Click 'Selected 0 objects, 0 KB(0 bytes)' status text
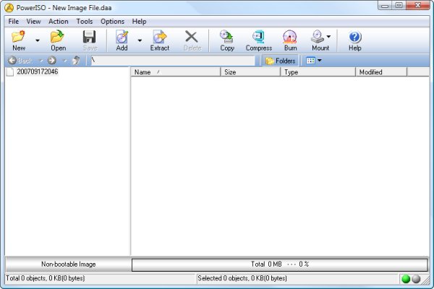Screen dimensions: 434x289 242,278
